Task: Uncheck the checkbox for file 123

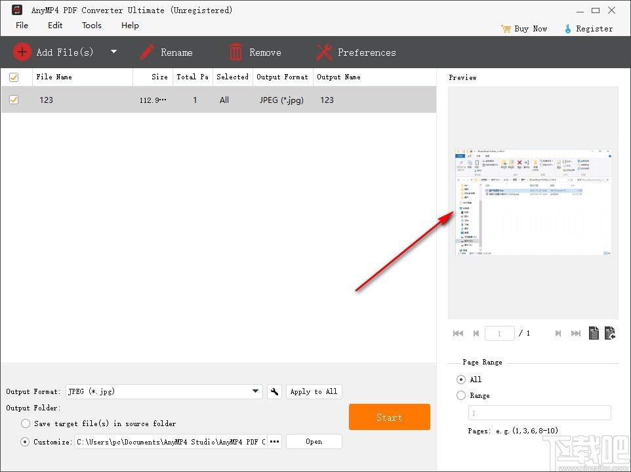Action: click(x=14, y=99)
